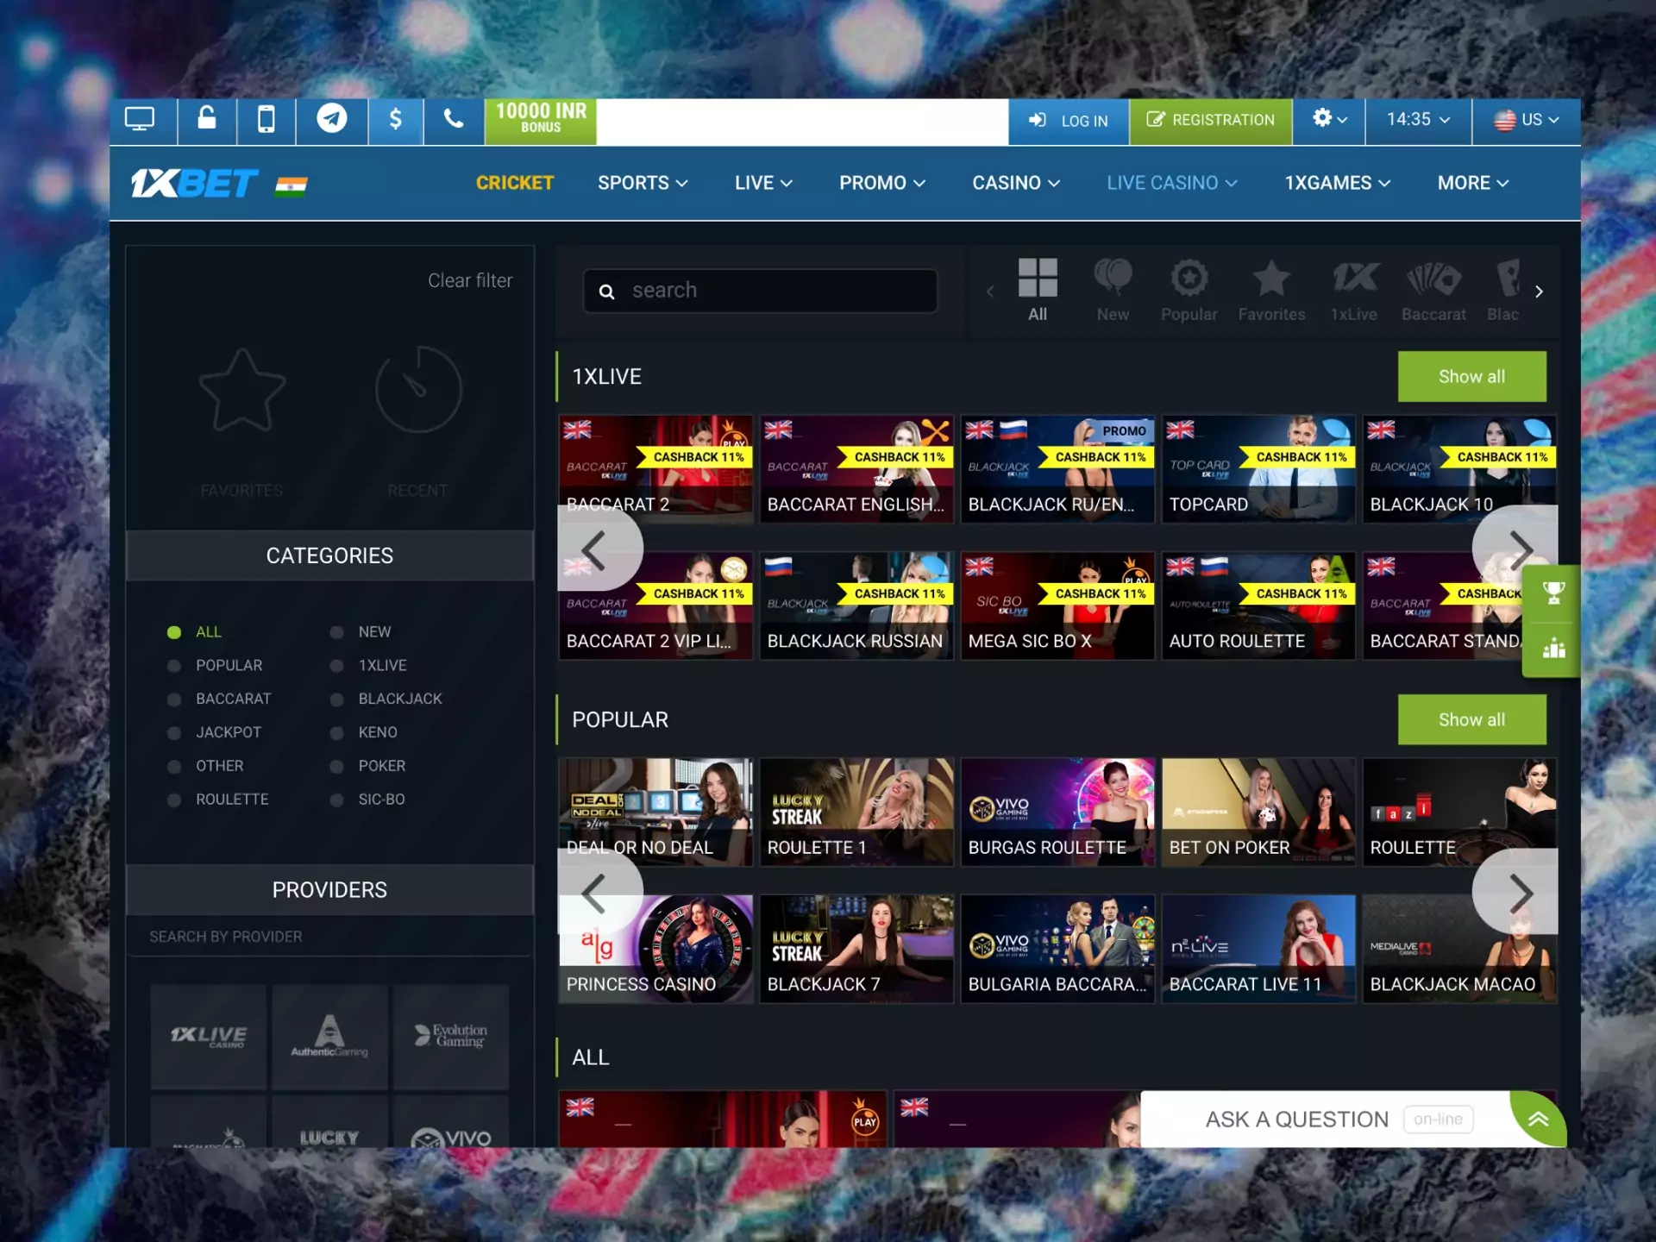Expand the PROMO dropdown menu
1656x1242 pixels.
point(882,183)
